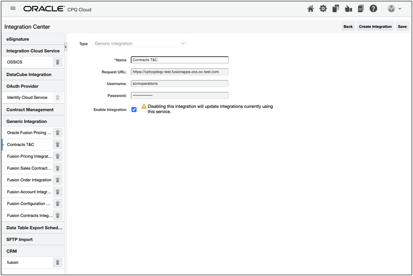Delete the Identity Cloud Service entry
The height and width of the screenshot is (276, 413).
pos(57,98)
